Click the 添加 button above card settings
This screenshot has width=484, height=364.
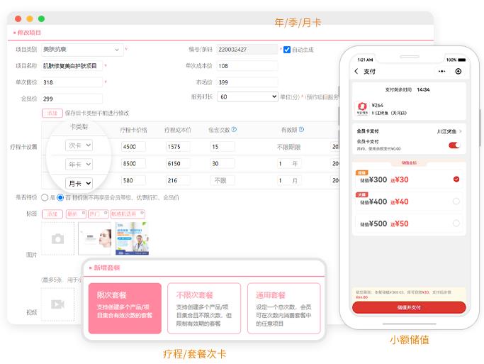52,113
